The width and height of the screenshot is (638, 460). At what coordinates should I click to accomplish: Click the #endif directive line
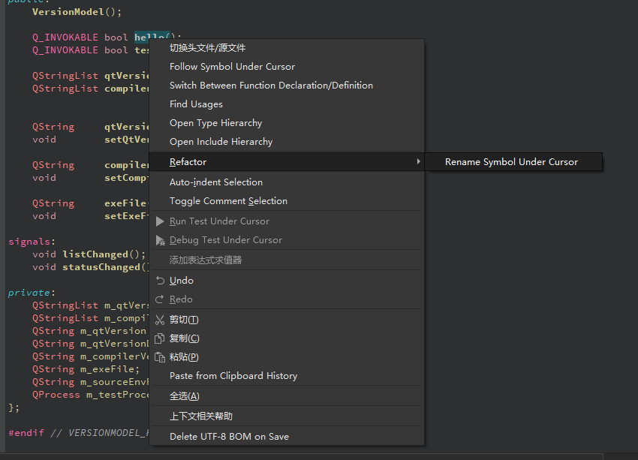coord(80,433)
